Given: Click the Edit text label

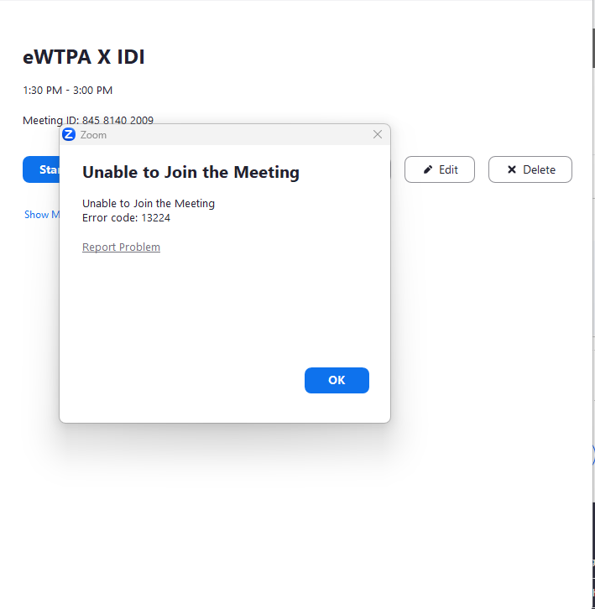Looking at the screenshot, I should click(x=448, y=169).
